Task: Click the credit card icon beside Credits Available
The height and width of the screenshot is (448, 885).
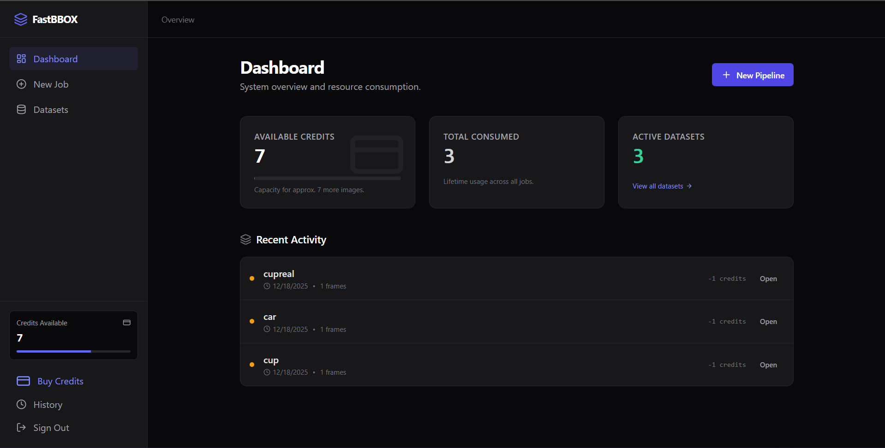Action: coord(126,322)
